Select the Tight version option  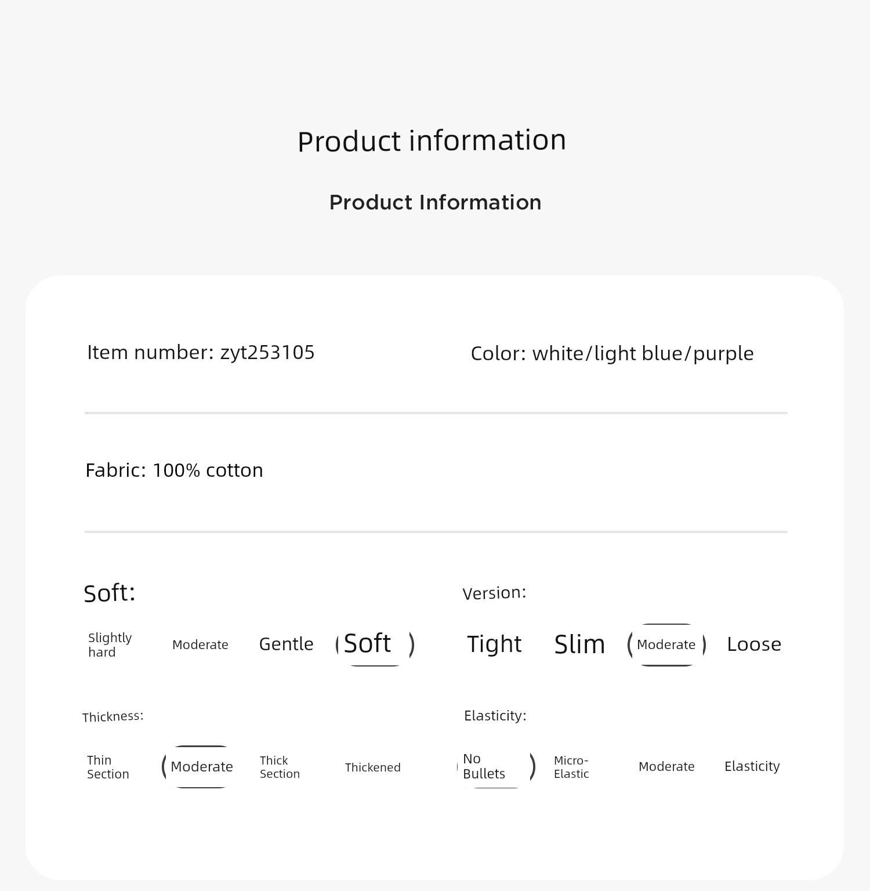click(494, 644)
